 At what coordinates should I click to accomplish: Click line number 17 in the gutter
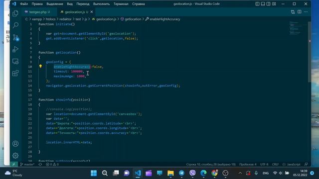tap(30, 99)
